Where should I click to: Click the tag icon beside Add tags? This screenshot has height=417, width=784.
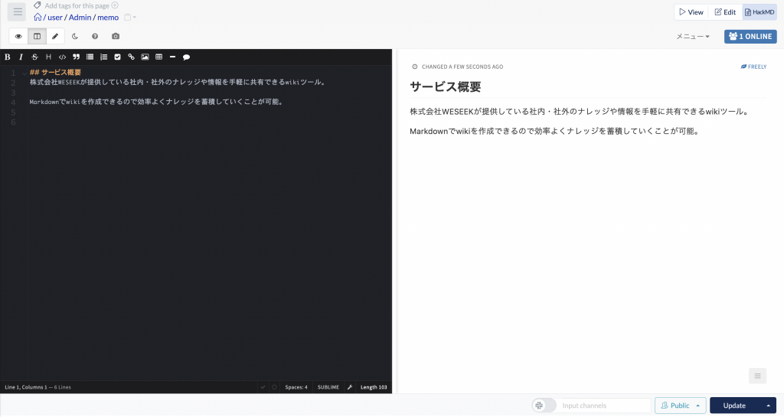tap(38, 5)
